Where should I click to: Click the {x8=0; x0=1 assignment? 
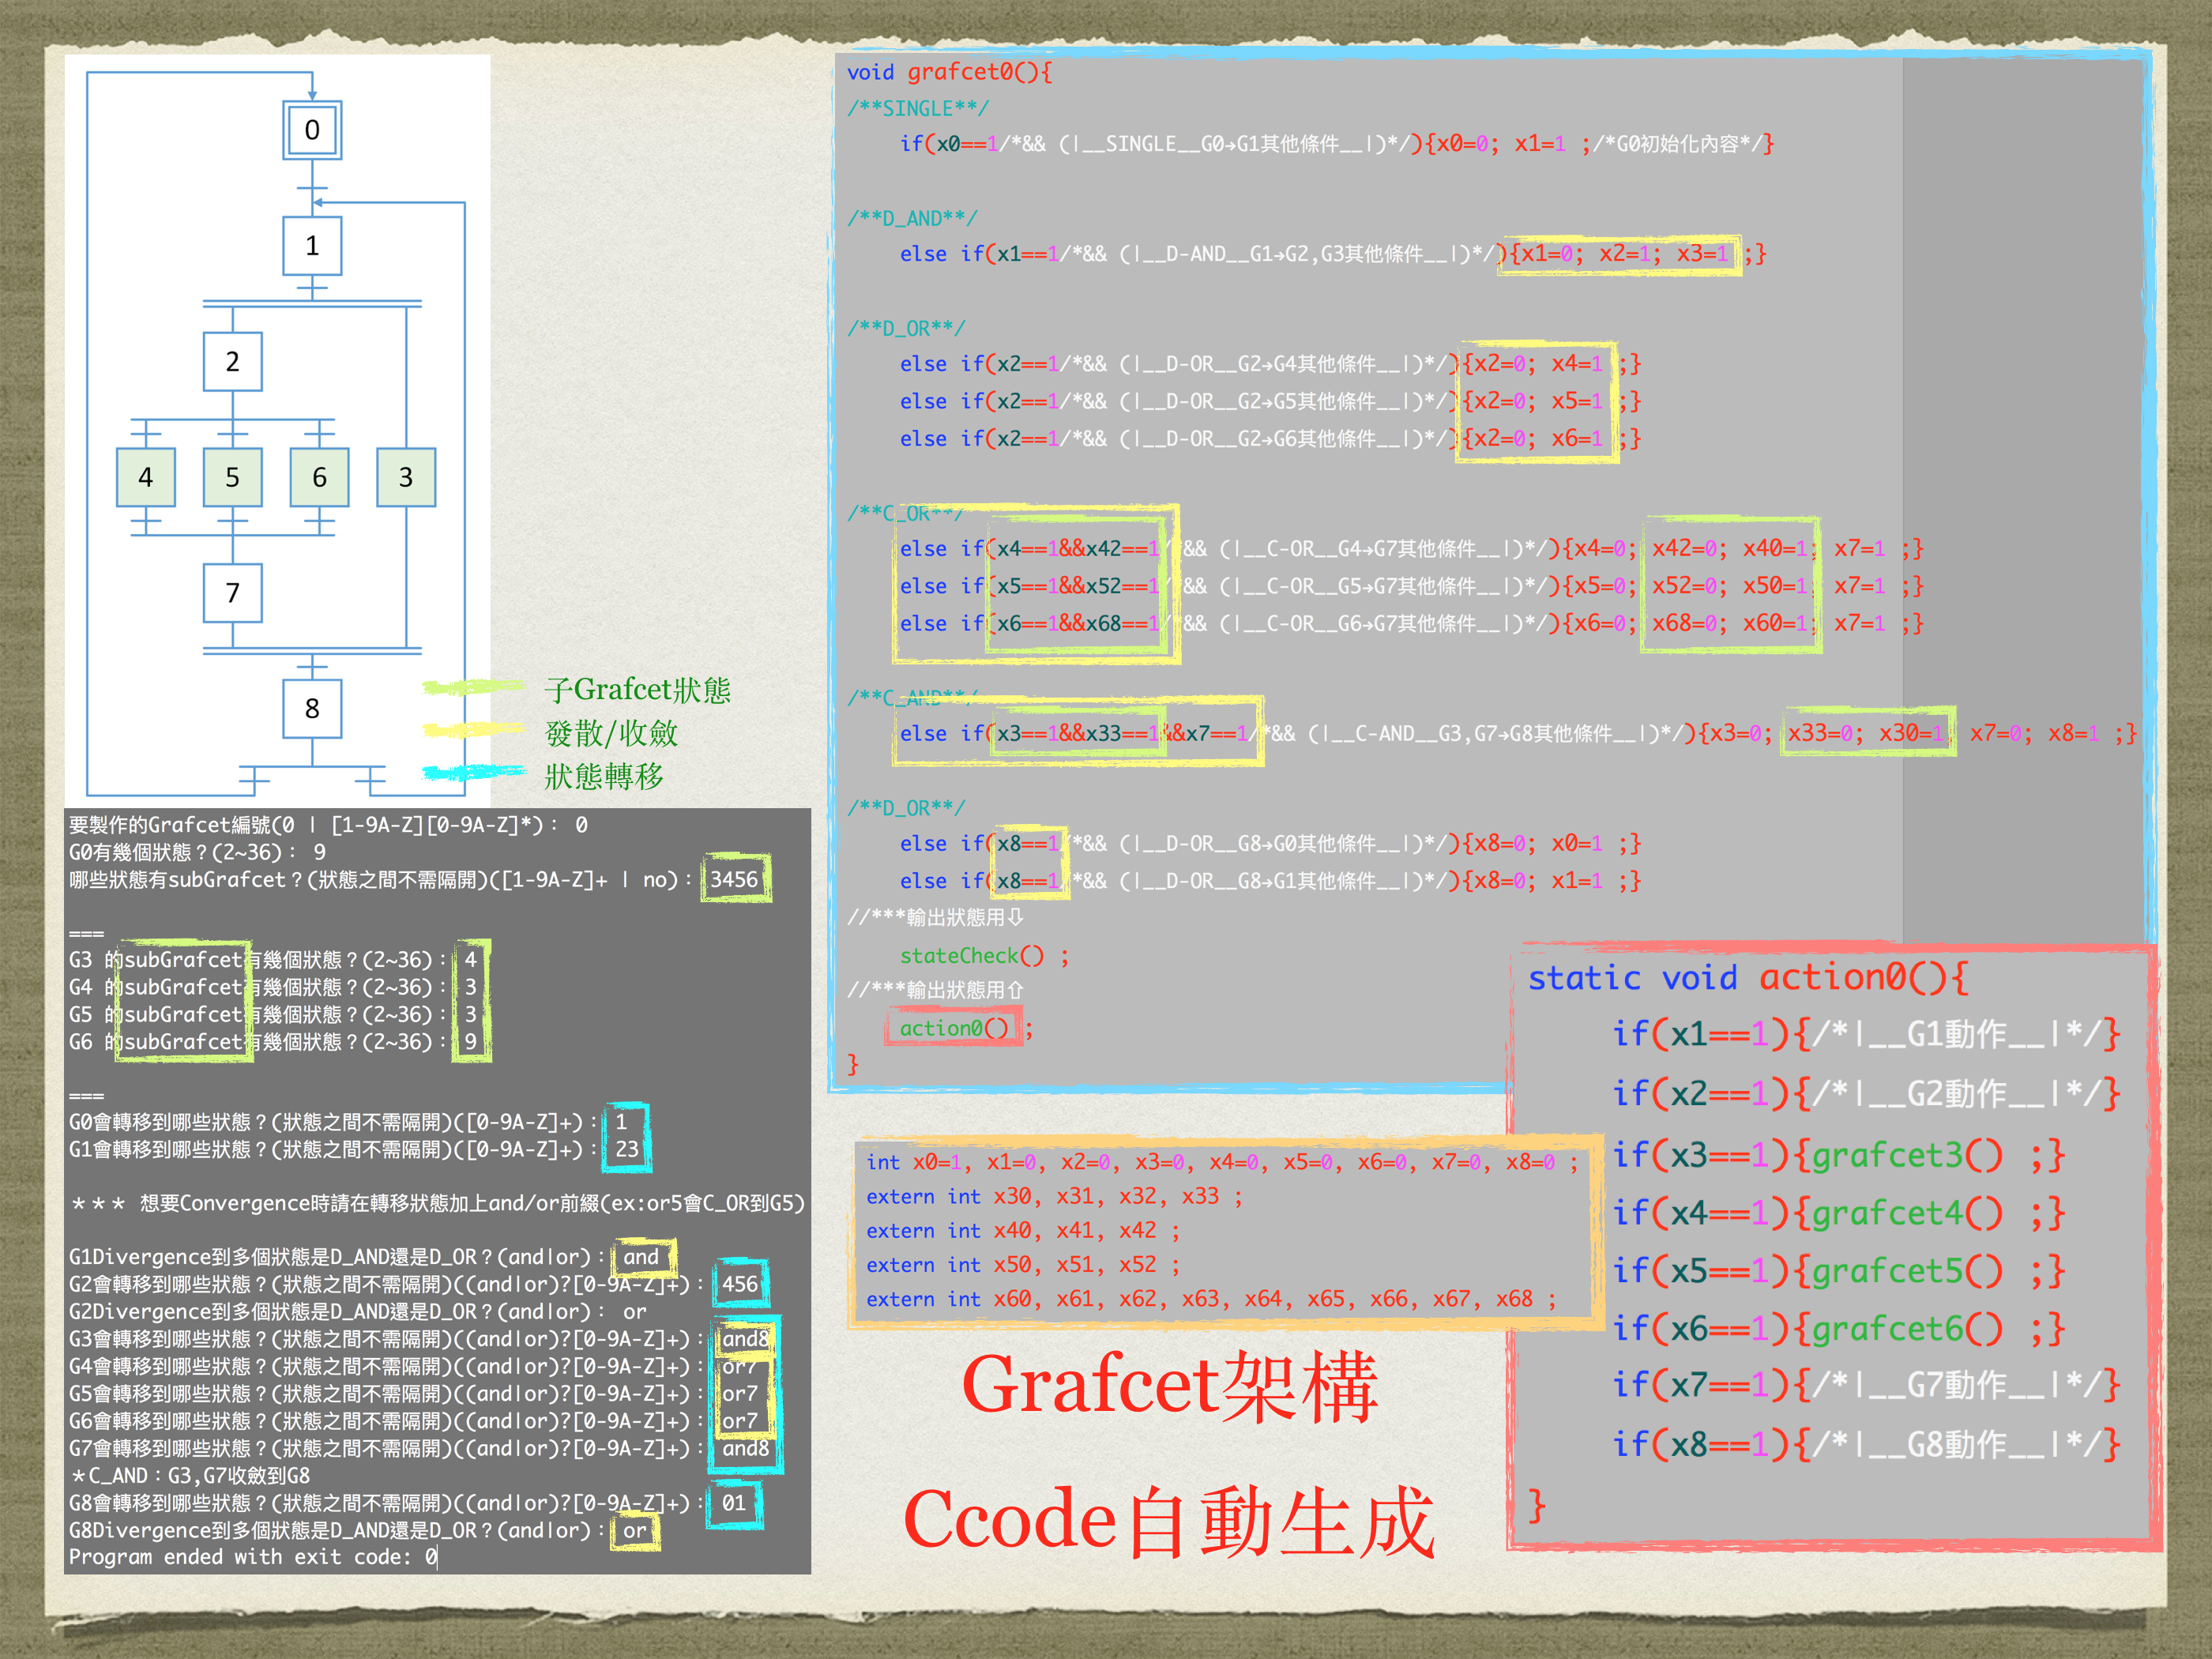(x=1534, y=844)
